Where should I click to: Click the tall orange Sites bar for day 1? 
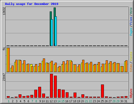[9, 60]
